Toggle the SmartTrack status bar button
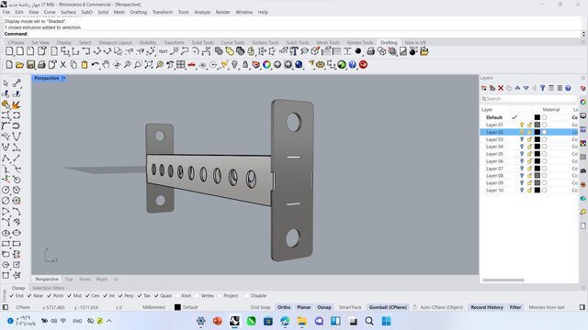588x330 pixels. (350, 307)
